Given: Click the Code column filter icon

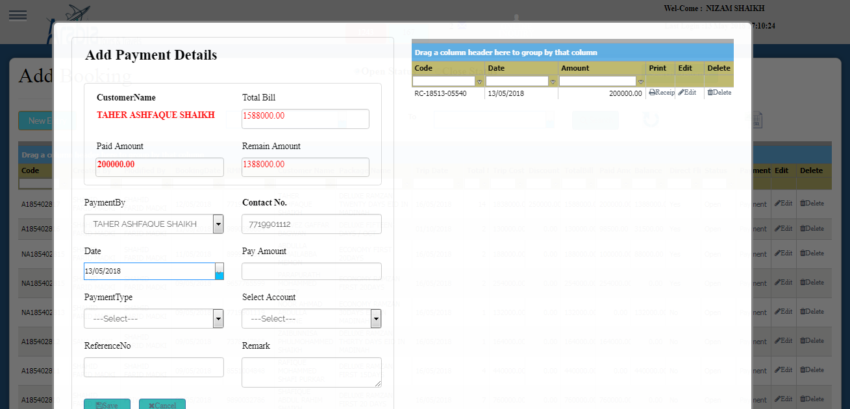Looking at the screenshot, I should (480, 82).
